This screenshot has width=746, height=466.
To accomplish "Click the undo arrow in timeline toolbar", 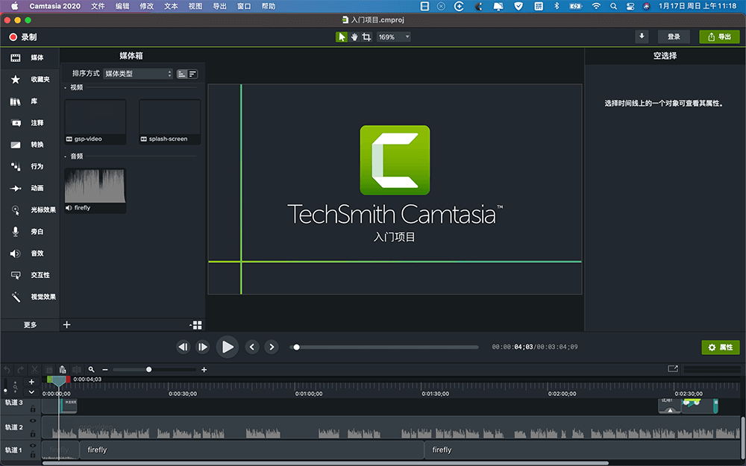I will tap(7, 370).
